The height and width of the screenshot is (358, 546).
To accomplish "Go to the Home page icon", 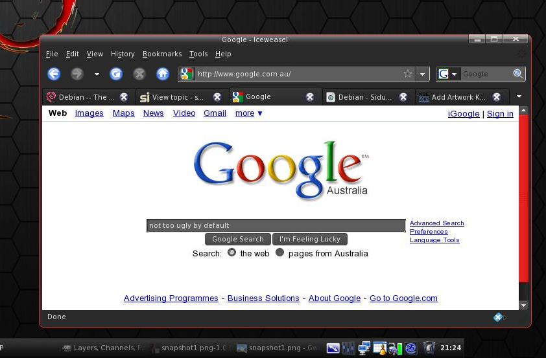I will (x=163, y=74).
